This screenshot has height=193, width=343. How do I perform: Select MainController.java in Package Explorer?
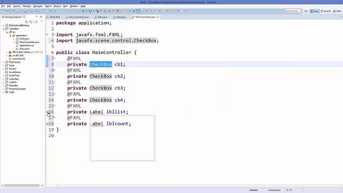point(29,42)
